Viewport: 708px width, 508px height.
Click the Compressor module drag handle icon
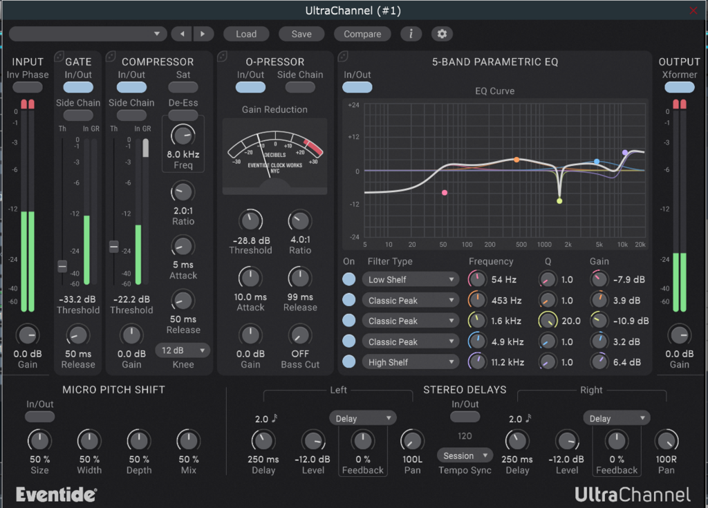(x=111, y=56)
